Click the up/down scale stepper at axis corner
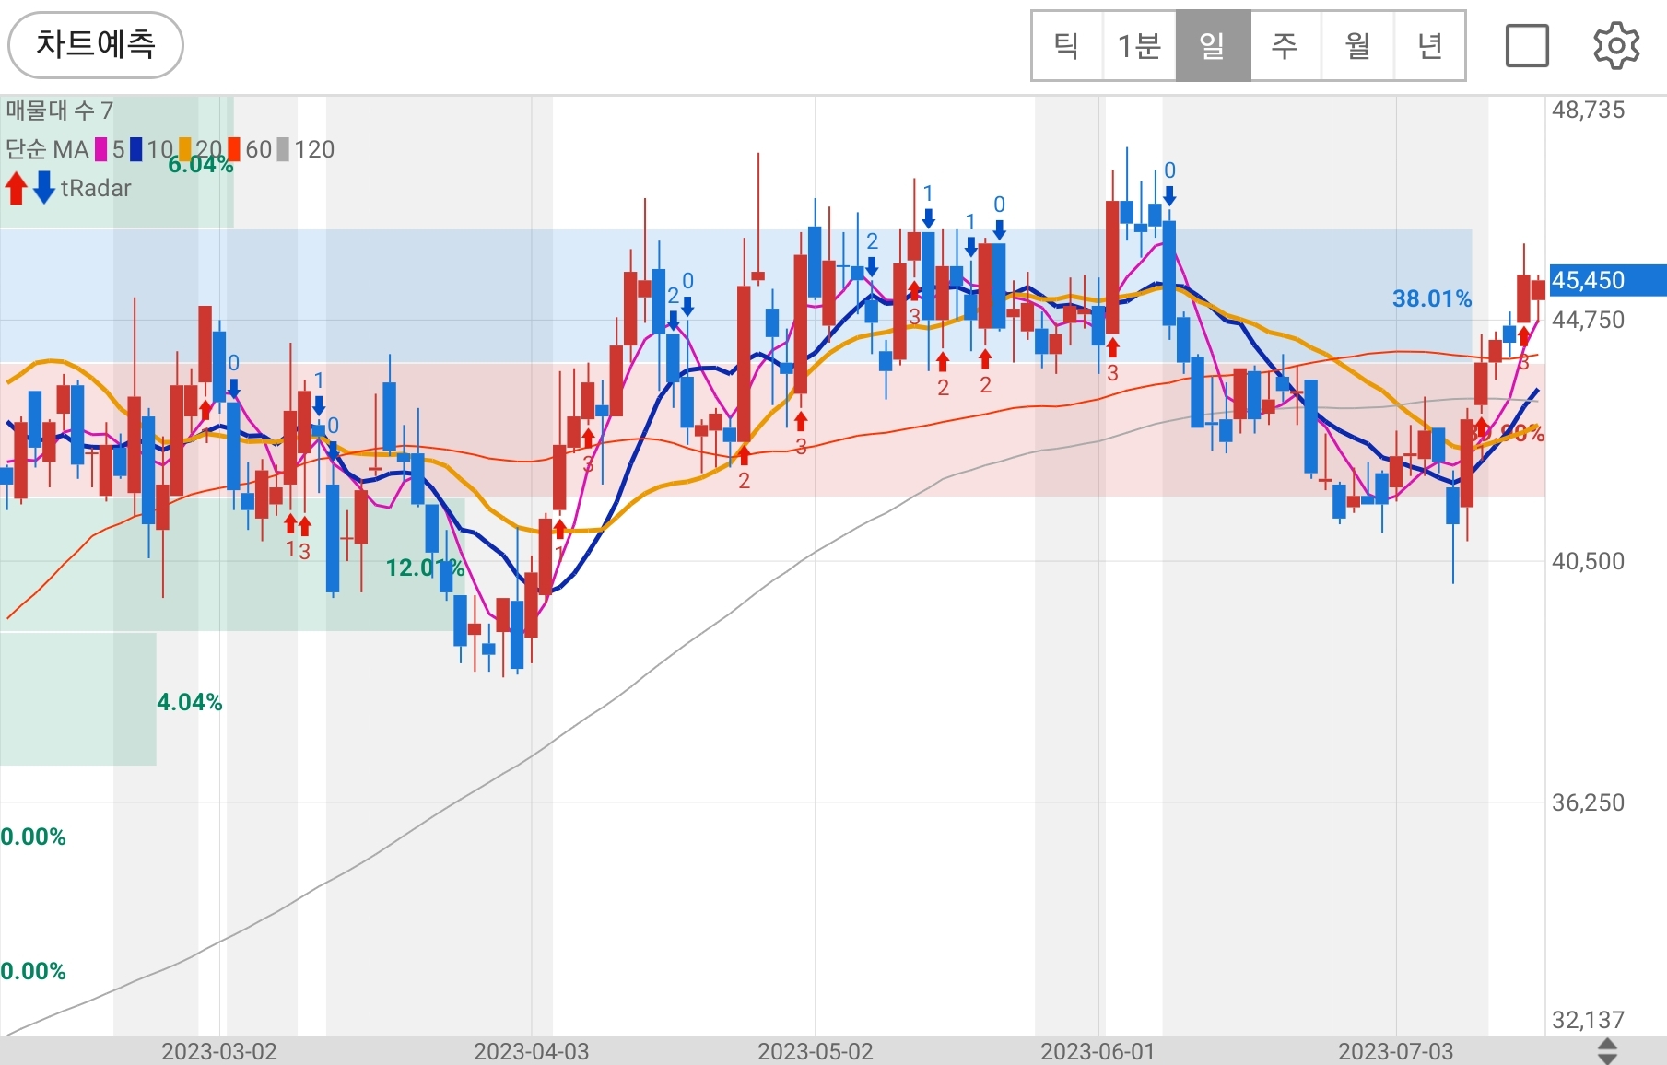The image size is (1667, 1065). coord(1607,1051)
